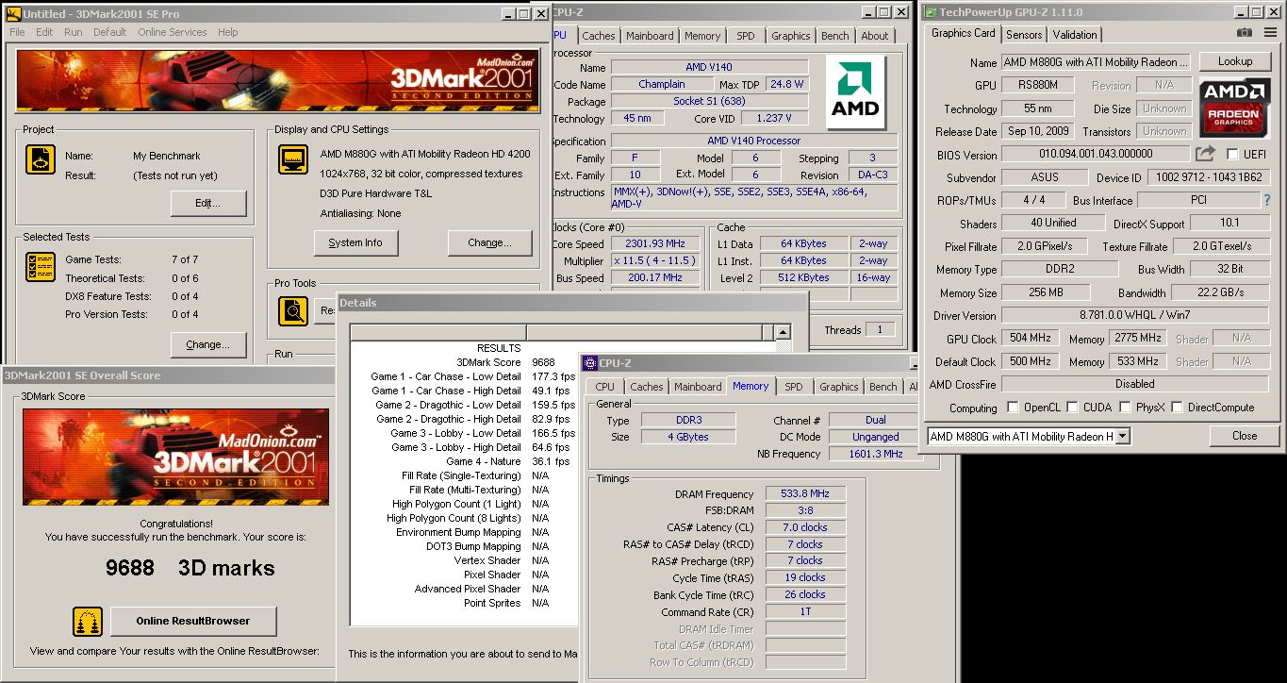Click the System Info button
Image resolution: width=1287 pixels, height=683 pixels.
click(355, 242)
